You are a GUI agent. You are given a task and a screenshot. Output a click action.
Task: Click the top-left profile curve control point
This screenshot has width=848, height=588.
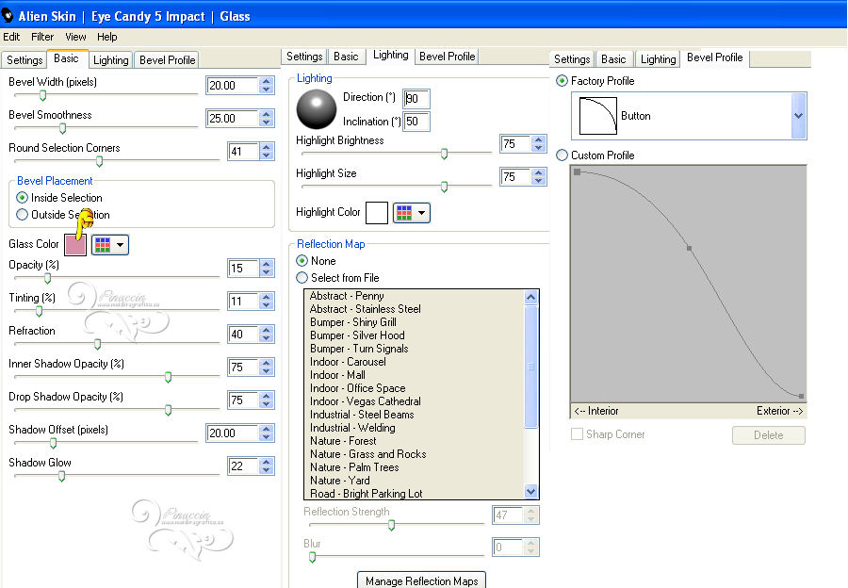coord(577,172)
